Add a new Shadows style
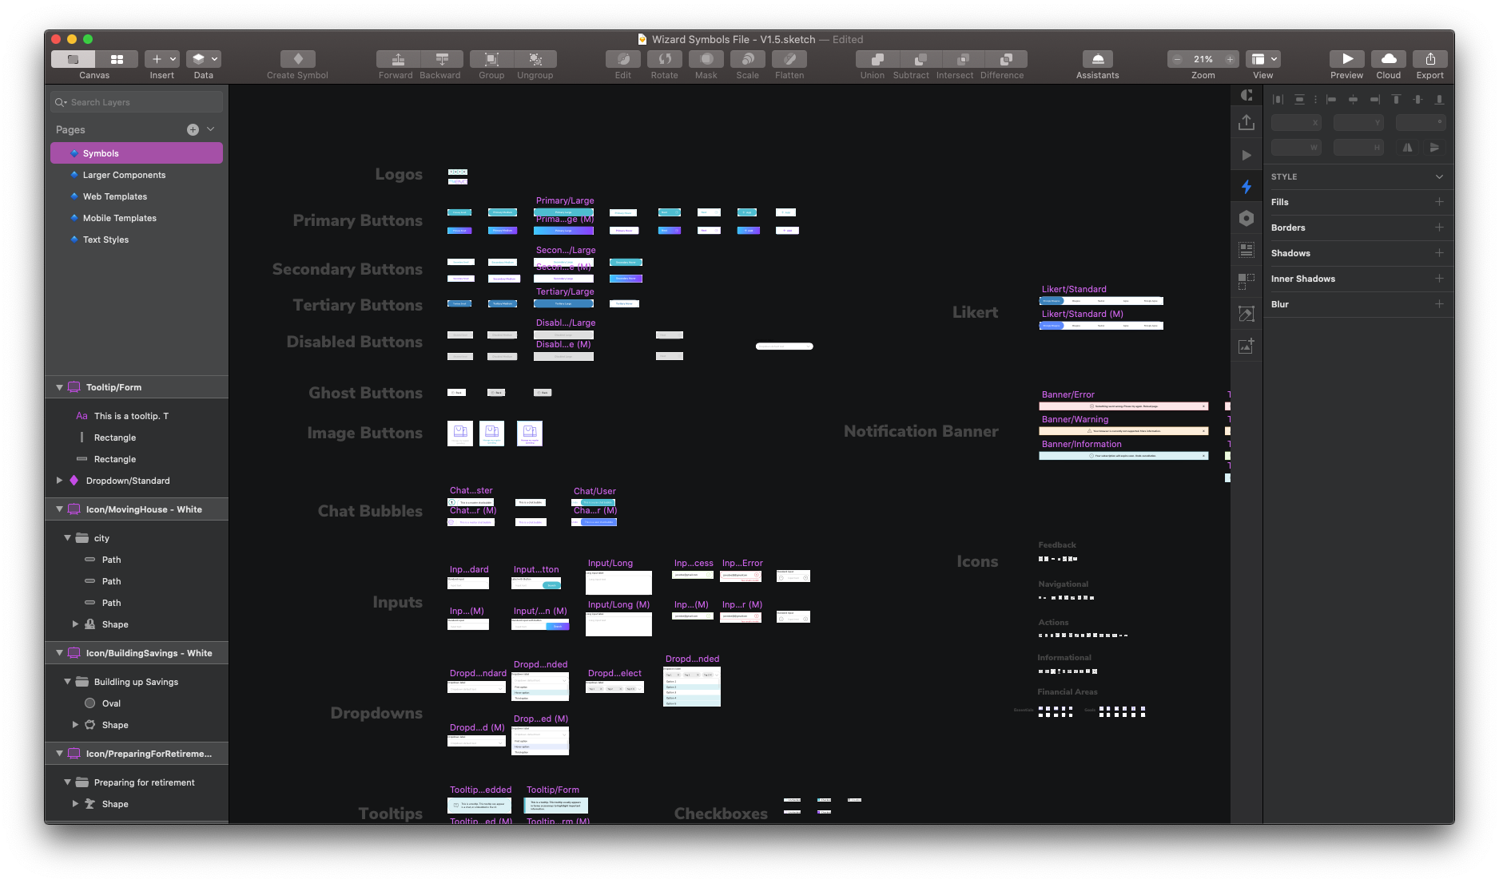1499x883 pixels. pos(1439,253)
